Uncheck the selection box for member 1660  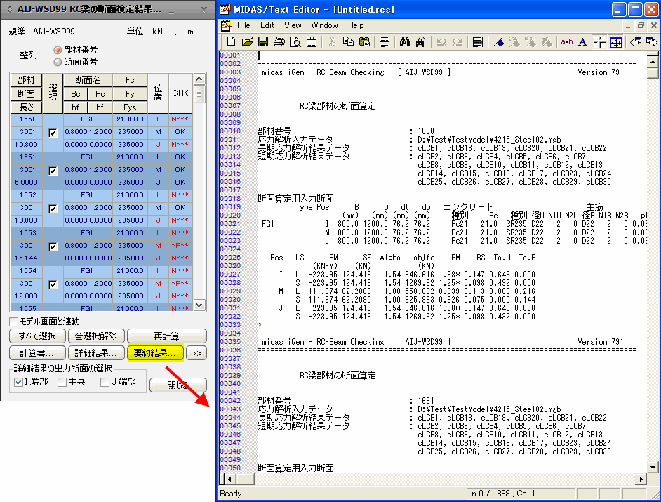(x=53, y=133)
